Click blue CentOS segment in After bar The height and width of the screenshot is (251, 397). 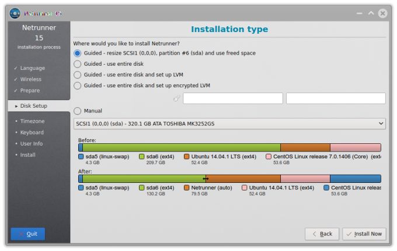pos(356,179)
